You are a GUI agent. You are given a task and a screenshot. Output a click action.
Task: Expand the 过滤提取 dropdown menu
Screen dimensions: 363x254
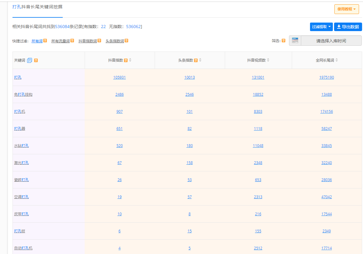321,27
